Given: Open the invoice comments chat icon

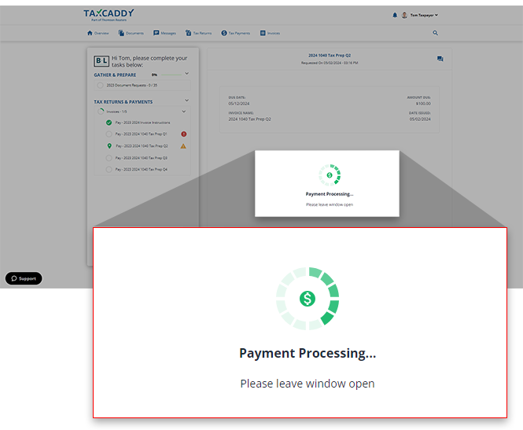Looking at the screenshot, I should pos(440,59).
